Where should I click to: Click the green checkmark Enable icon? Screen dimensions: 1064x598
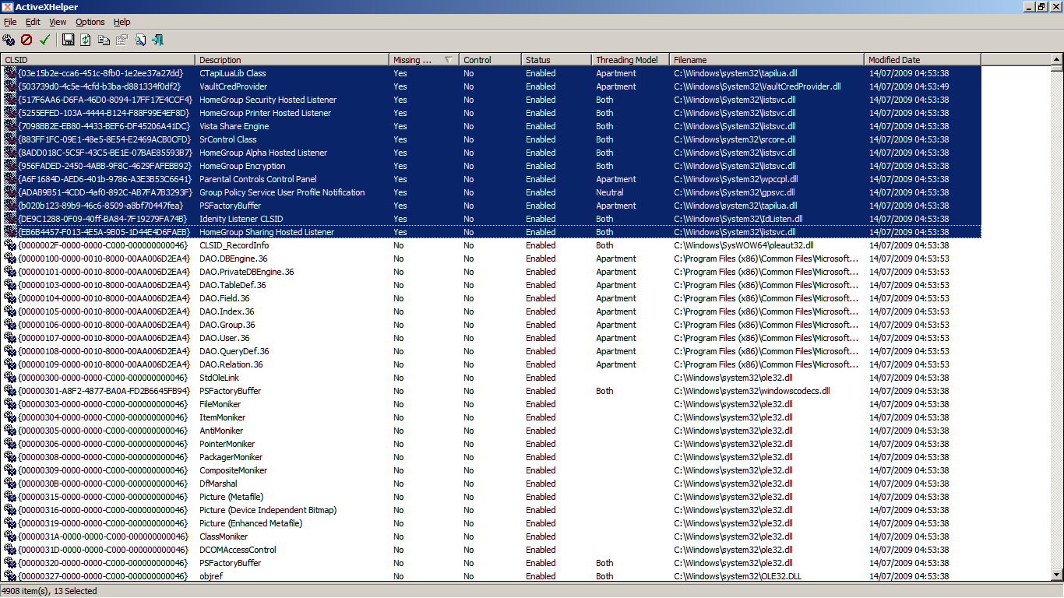click(44, 40)
